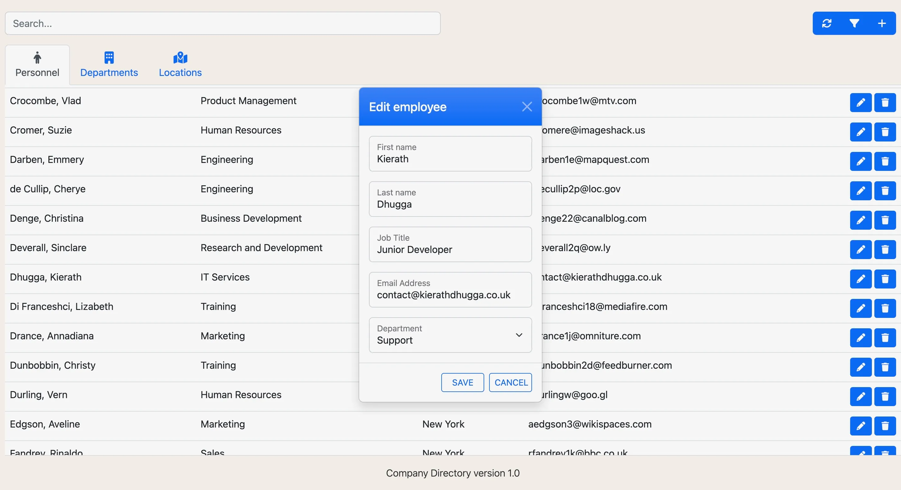Edit the record for Deverall, Sinclare
The width and height of the screenshot is (901, 490).
pos(861,250)
